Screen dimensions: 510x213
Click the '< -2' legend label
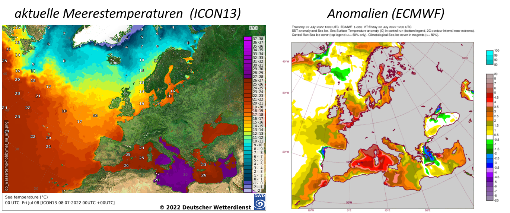coord(258,190)
